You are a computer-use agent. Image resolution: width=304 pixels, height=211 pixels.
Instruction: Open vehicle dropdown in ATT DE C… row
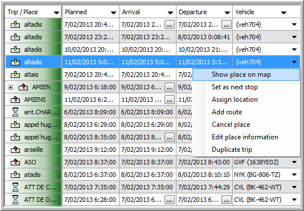tap(294, 187)
